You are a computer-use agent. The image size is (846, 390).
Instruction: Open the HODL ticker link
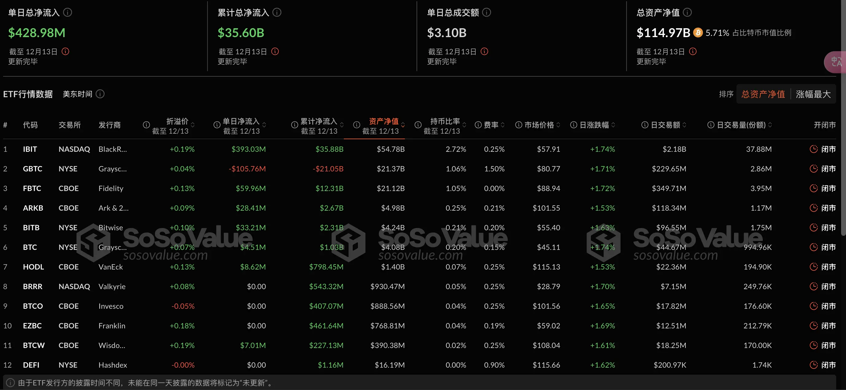point(33,267)
